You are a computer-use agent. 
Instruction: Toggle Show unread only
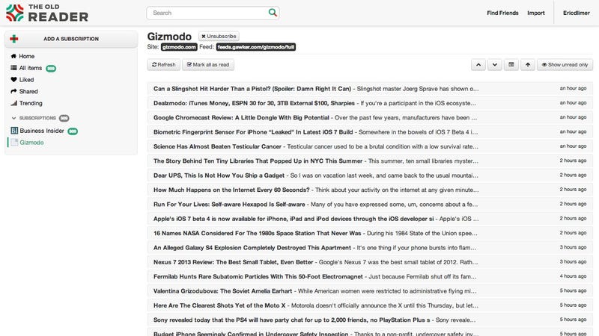coord(565,65)
